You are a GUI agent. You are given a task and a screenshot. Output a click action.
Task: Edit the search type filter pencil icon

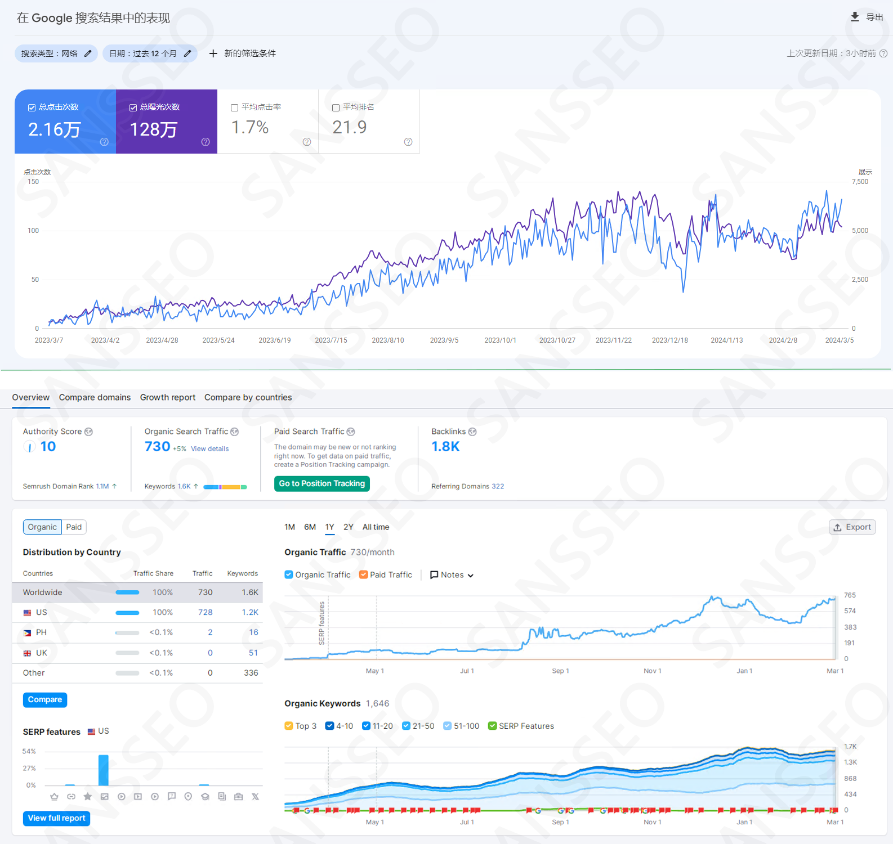tap(88, 53)
